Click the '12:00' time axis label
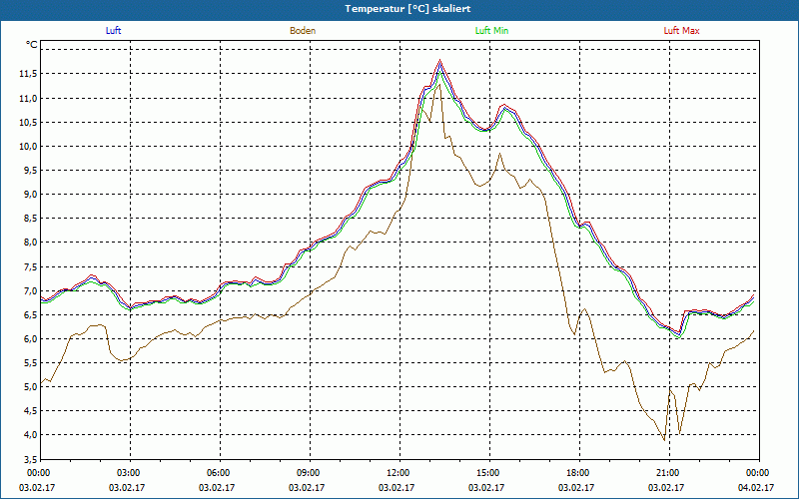 pos(399,473)
